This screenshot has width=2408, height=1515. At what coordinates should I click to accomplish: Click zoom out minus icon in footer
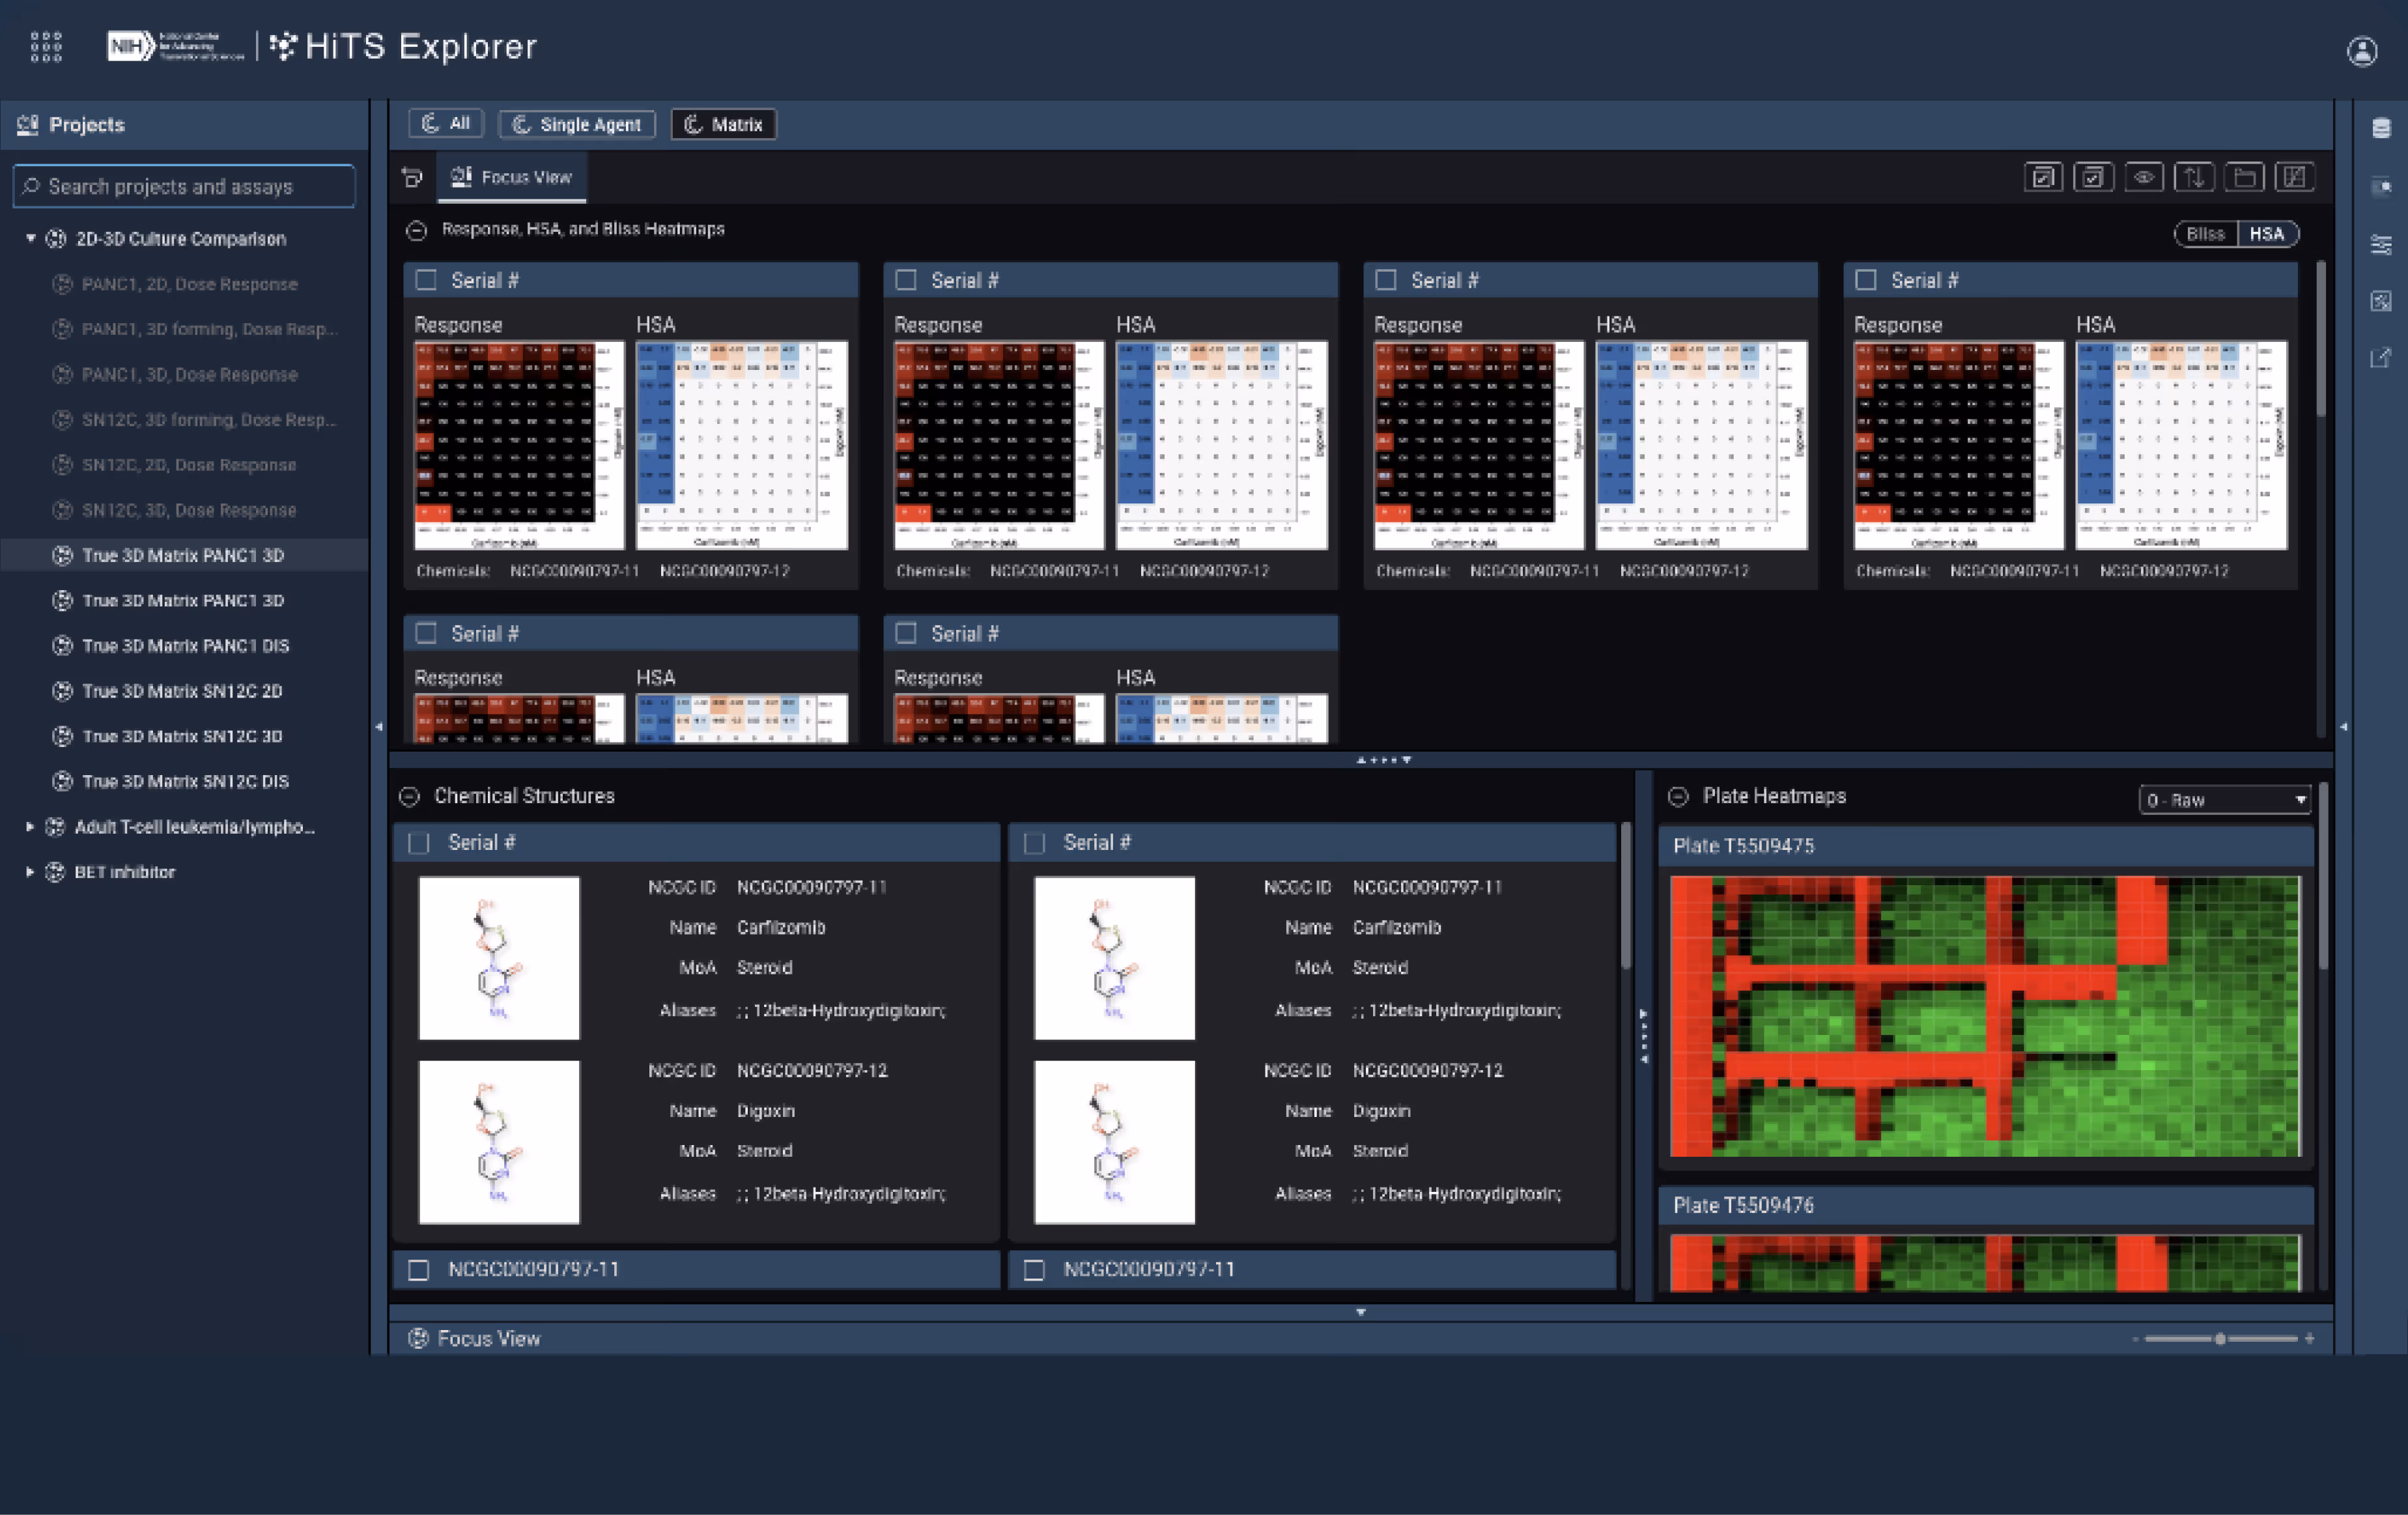pos(2135,1339)
